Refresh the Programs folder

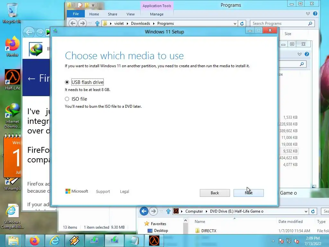[x=242, y=23]
